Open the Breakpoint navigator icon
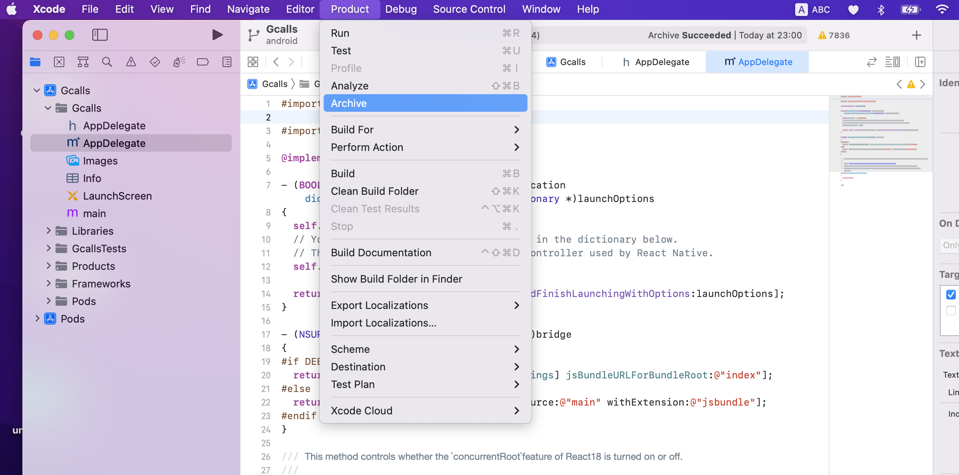This screenshot has height=475, width=959. click(203, 62)
